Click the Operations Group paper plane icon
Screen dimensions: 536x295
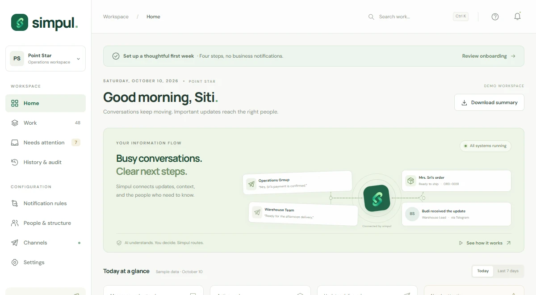tap(251, 184)
